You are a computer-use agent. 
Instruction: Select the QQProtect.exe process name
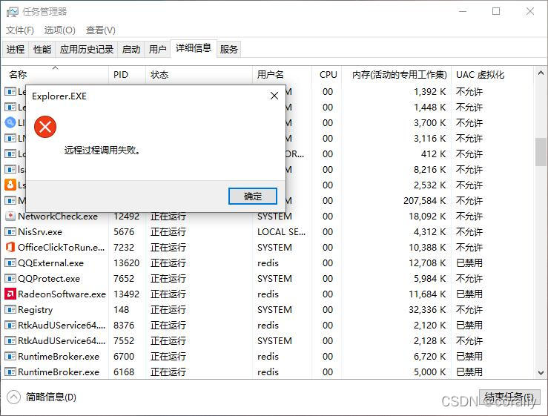click(x=49, y=279)
